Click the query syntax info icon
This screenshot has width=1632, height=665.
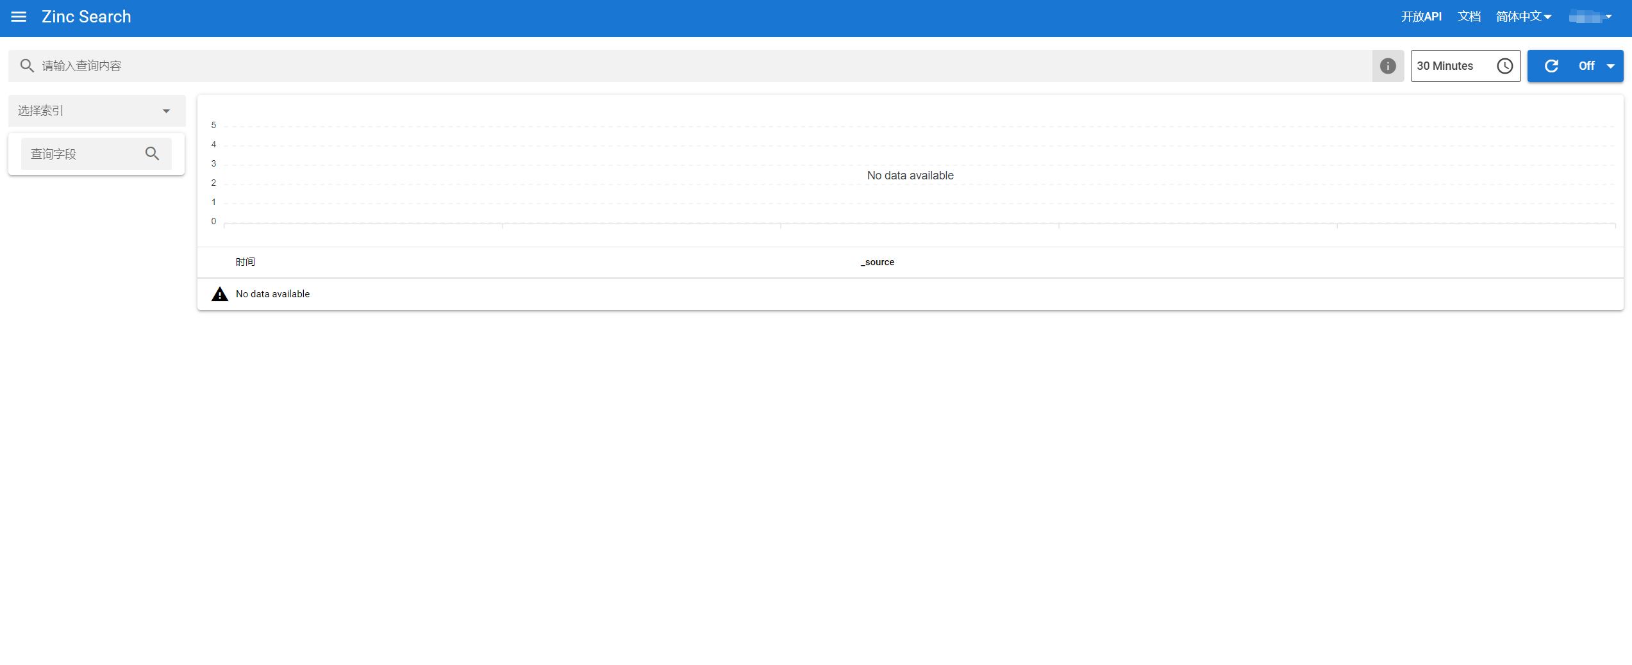(x=1388, y=66)
